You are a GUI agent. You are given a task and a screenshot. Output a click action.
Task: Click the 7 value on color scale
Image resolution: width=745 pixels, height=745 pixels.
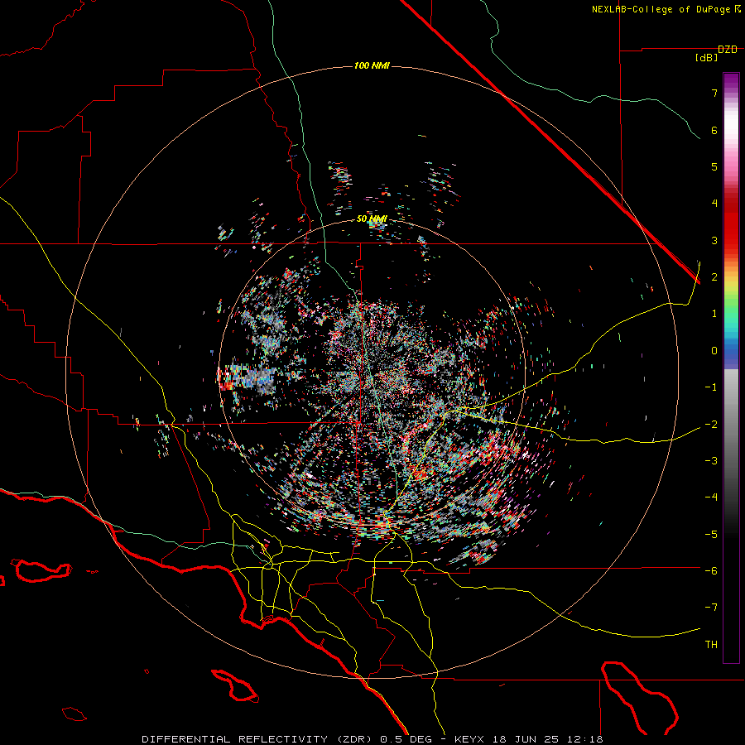click(714, 93)
